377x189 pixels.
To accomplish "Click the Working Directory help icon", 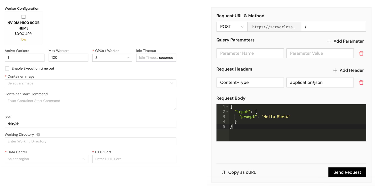I will pyautogui.click(x=38, y=135).
